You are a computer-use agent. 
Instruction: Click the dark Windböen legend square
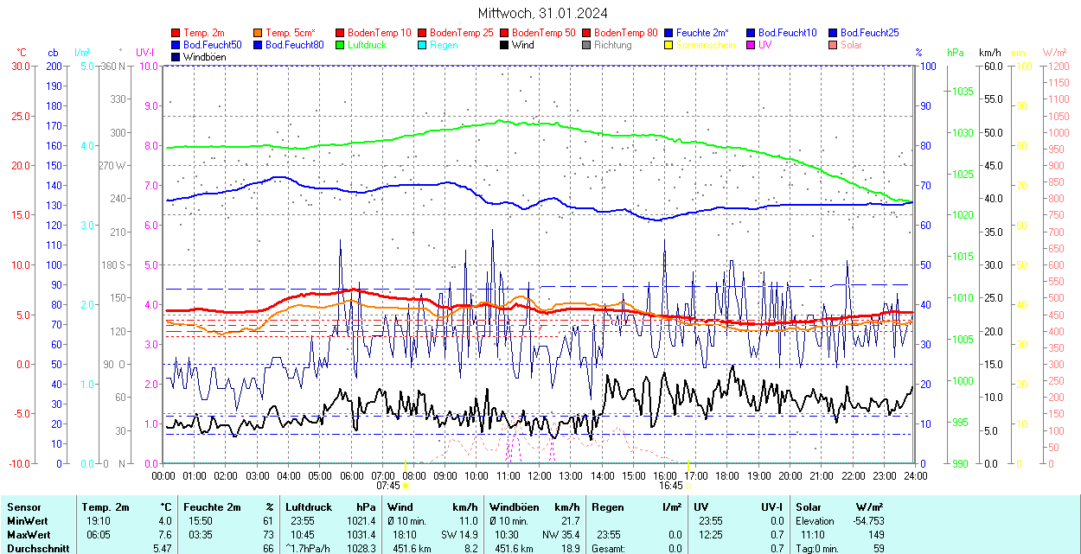pyautogui.click(x=176, y=57)
